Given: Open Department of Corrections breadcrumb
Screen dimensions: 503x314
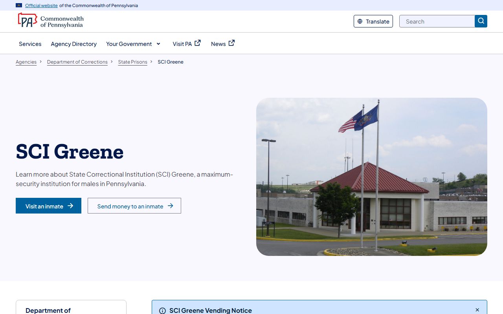Looking at the screenshot, I should coord(77,62).
